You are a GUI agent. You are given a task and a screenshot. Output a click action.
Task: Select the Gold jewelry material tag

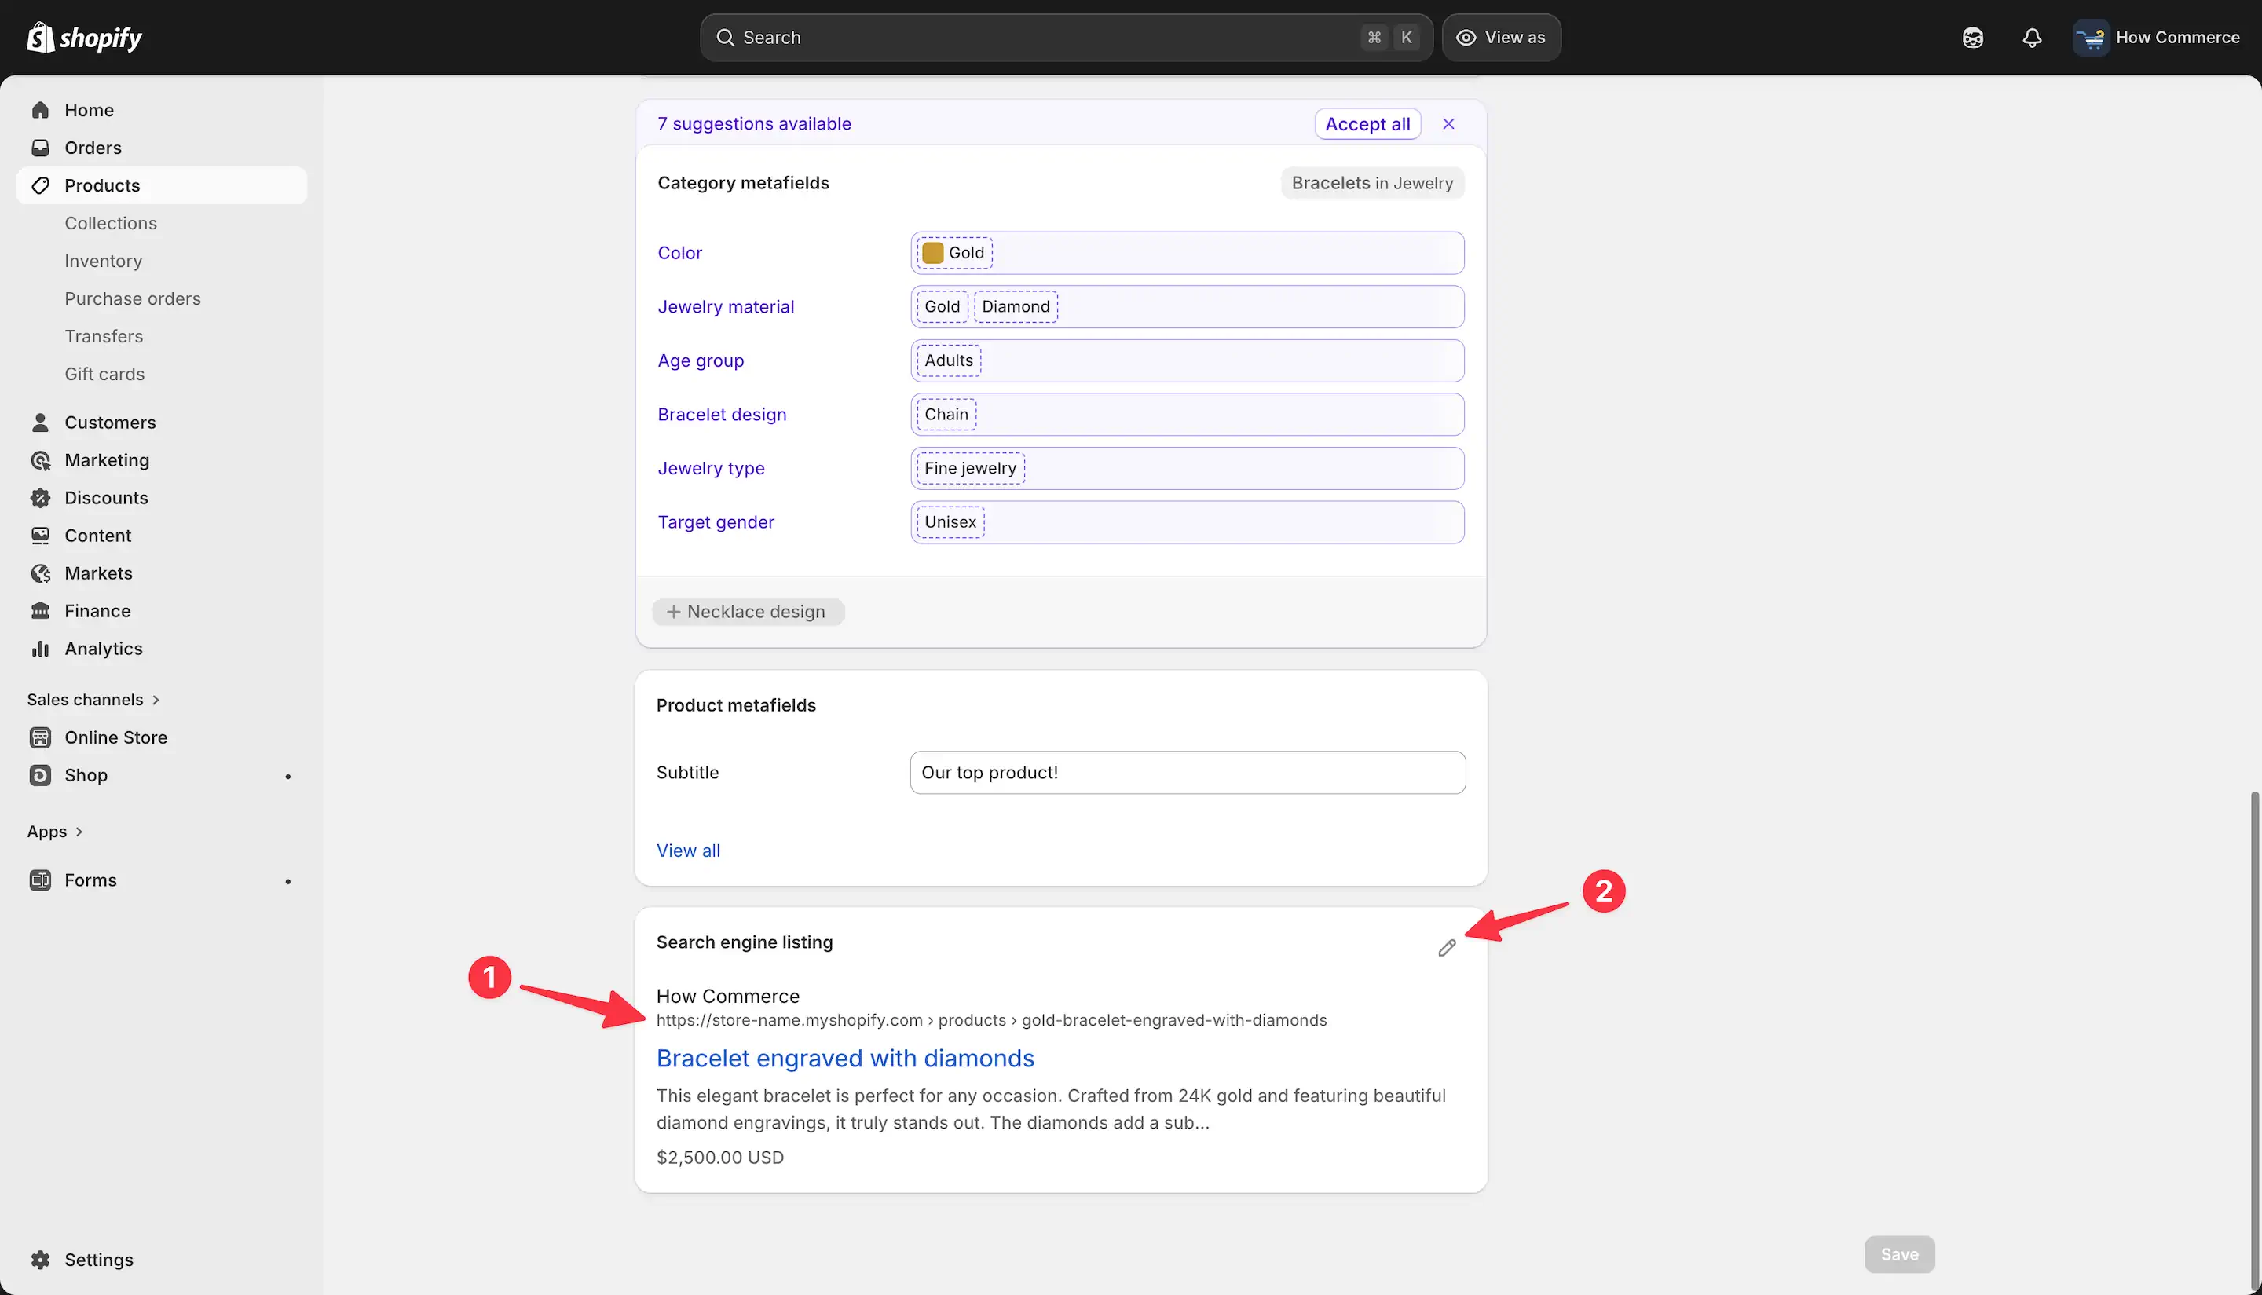pyautogui.click(x=942, y=307)
